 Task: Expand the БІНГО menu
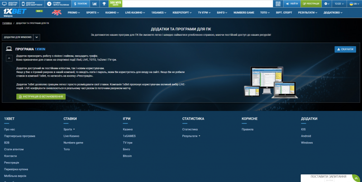coord(222,13)
